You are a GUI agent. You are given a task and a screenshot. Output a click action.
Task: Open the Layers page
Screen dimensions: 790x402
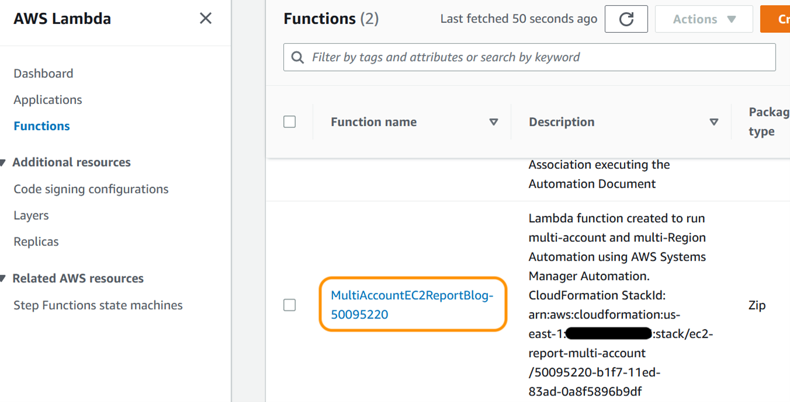coord(30,215)
